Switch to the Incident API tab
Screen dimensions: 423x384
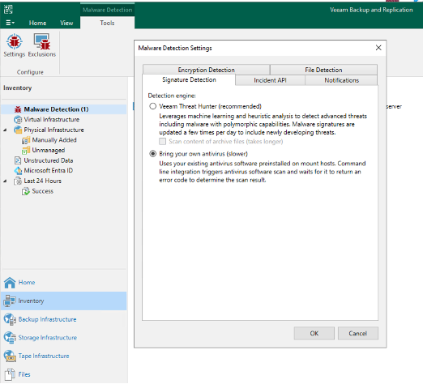(270, 80)
